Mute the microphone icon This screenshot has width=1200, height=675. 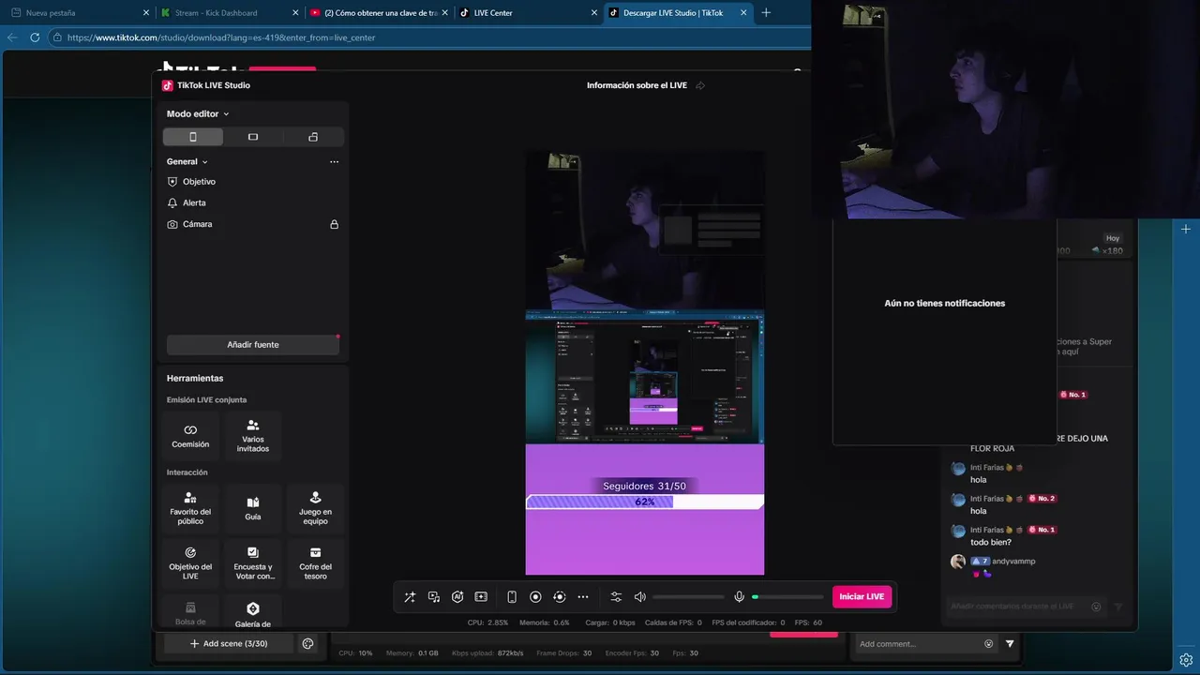(x=739, y=597)
